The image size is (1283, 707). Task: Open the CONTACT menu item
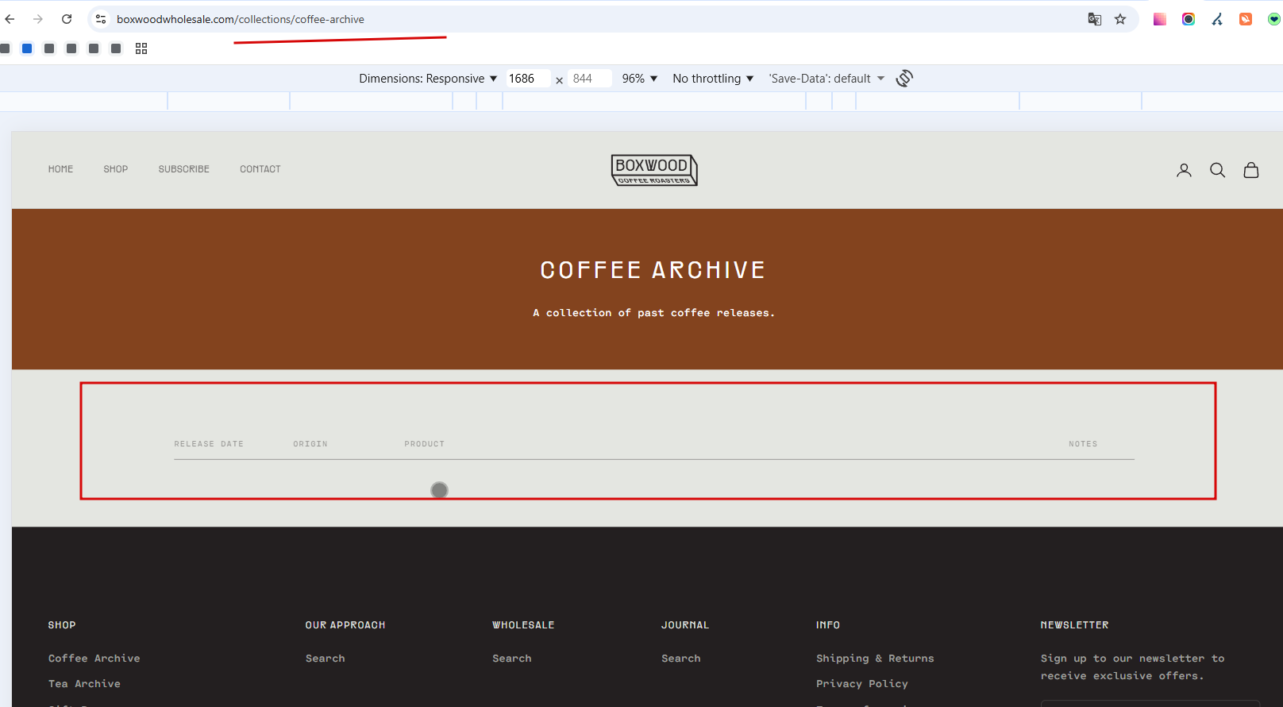[x=260, y=169]
